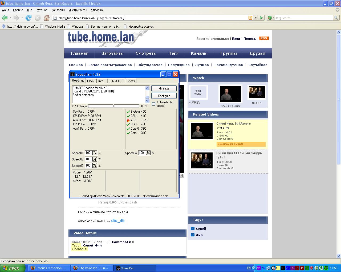Click the RSS feed icon in address bar
The height and width of the screenshot is (272, 341).
250,18
